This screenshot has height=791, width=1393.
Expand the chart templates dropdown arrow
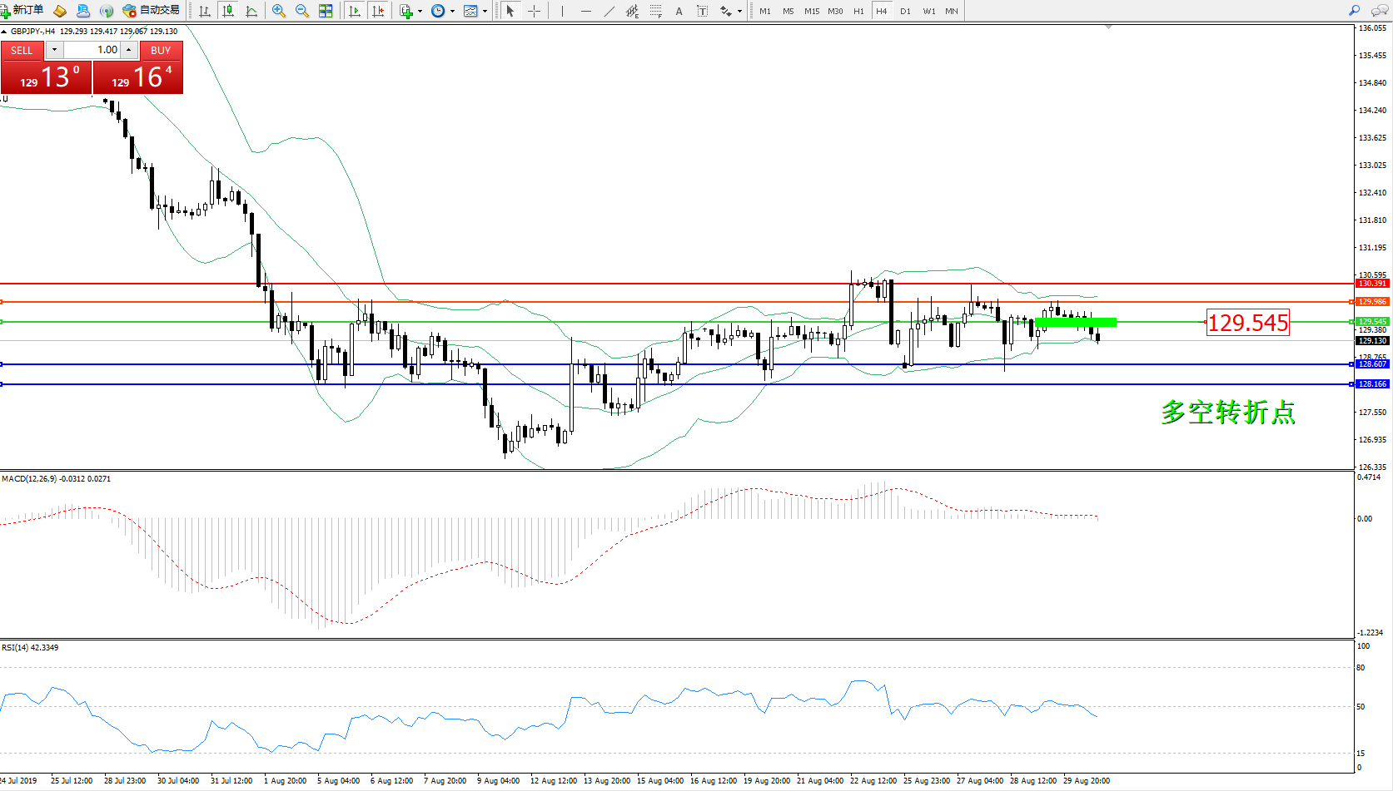485,12
